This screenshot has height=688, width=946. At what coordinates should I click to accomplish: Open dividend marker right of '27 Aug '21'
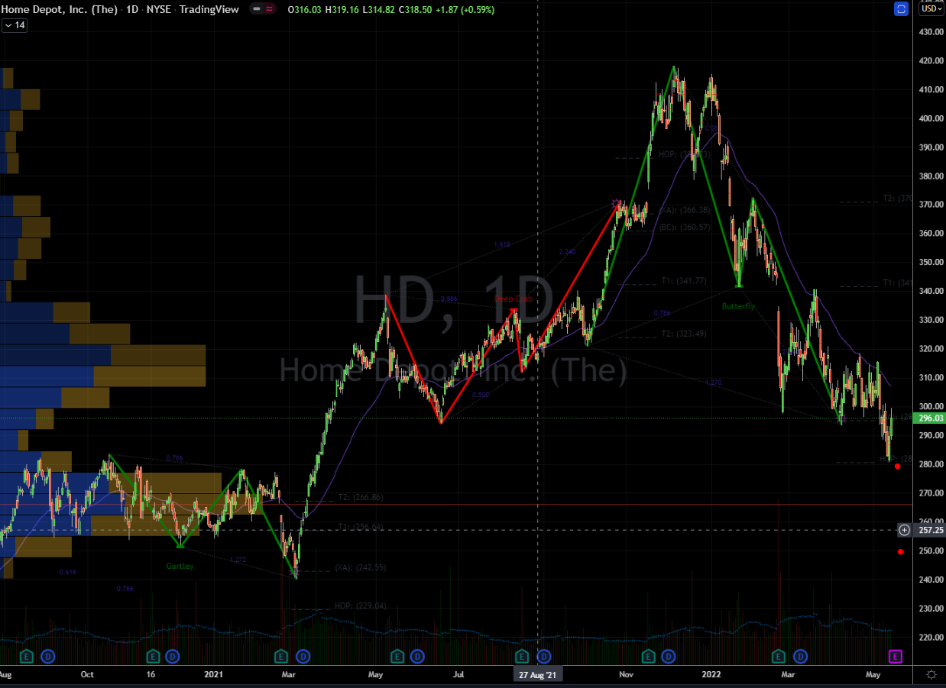[544, 656]
